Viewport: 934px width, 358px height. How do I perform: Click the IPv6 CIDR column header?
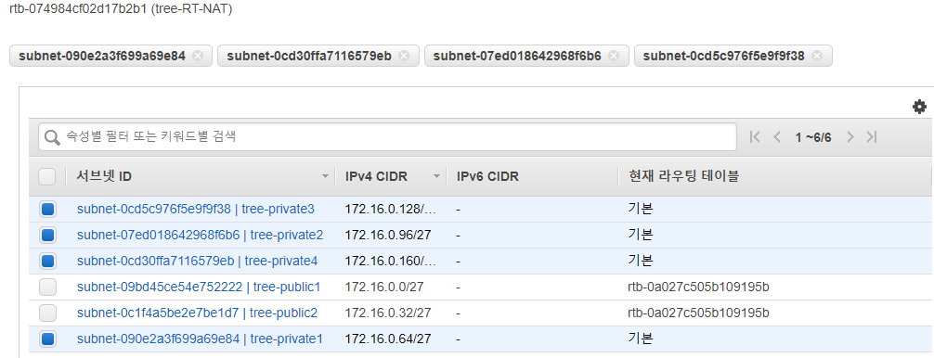[487, 176]
